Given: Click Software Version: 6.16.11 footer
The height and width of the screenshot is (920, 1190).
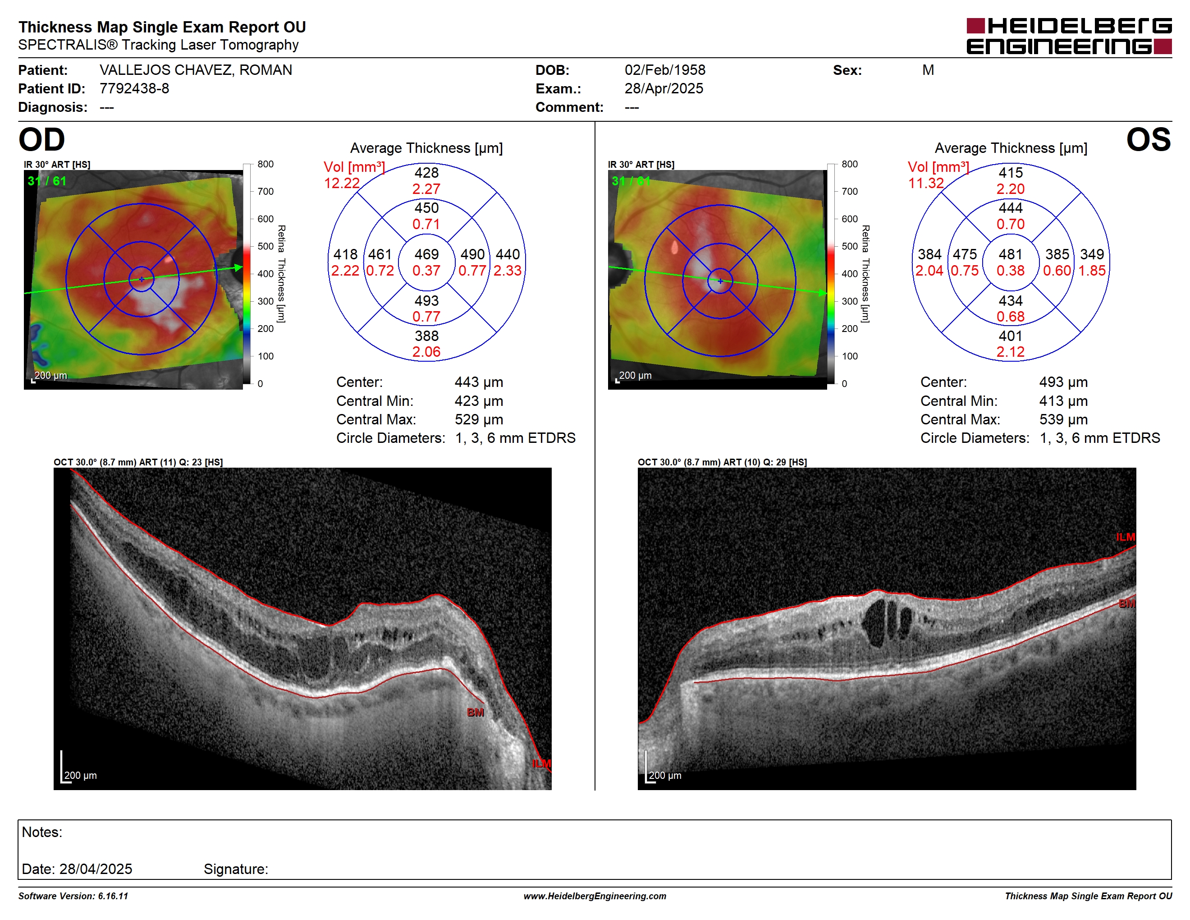Looking at the screenshot, I should pos(73,896).
